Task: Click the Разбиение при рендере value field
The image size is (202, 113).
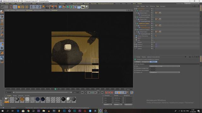Action: click(x=153, y=70)
